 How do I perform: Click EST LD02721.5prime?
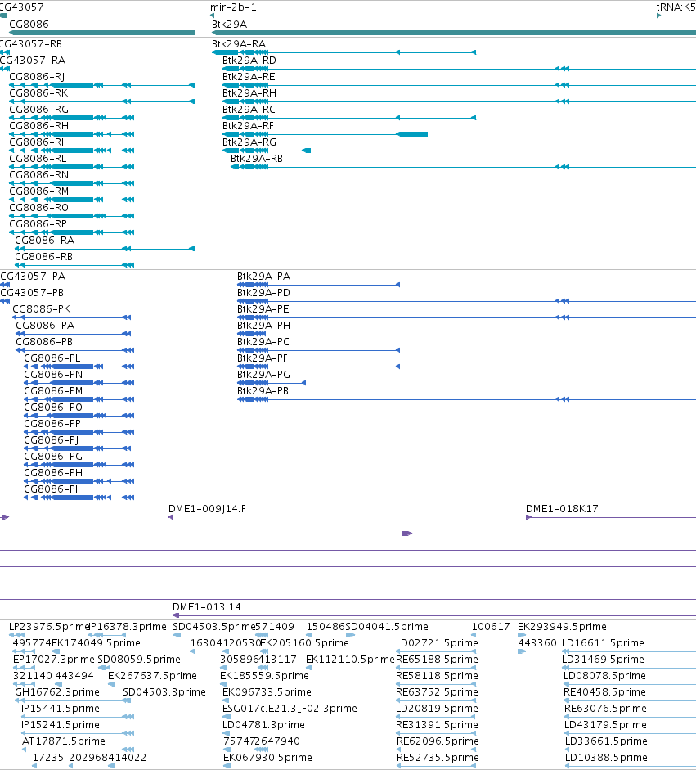click(437, 643)
